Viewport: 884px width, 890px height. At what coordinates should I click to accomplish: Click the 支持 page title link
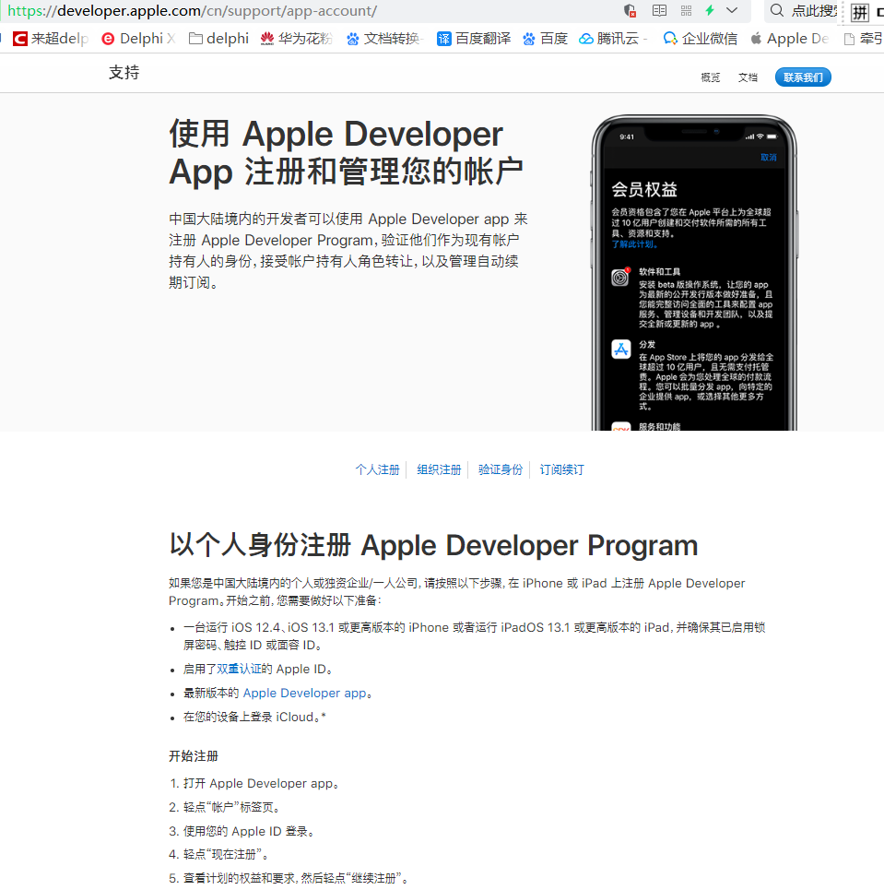[124, 73]
